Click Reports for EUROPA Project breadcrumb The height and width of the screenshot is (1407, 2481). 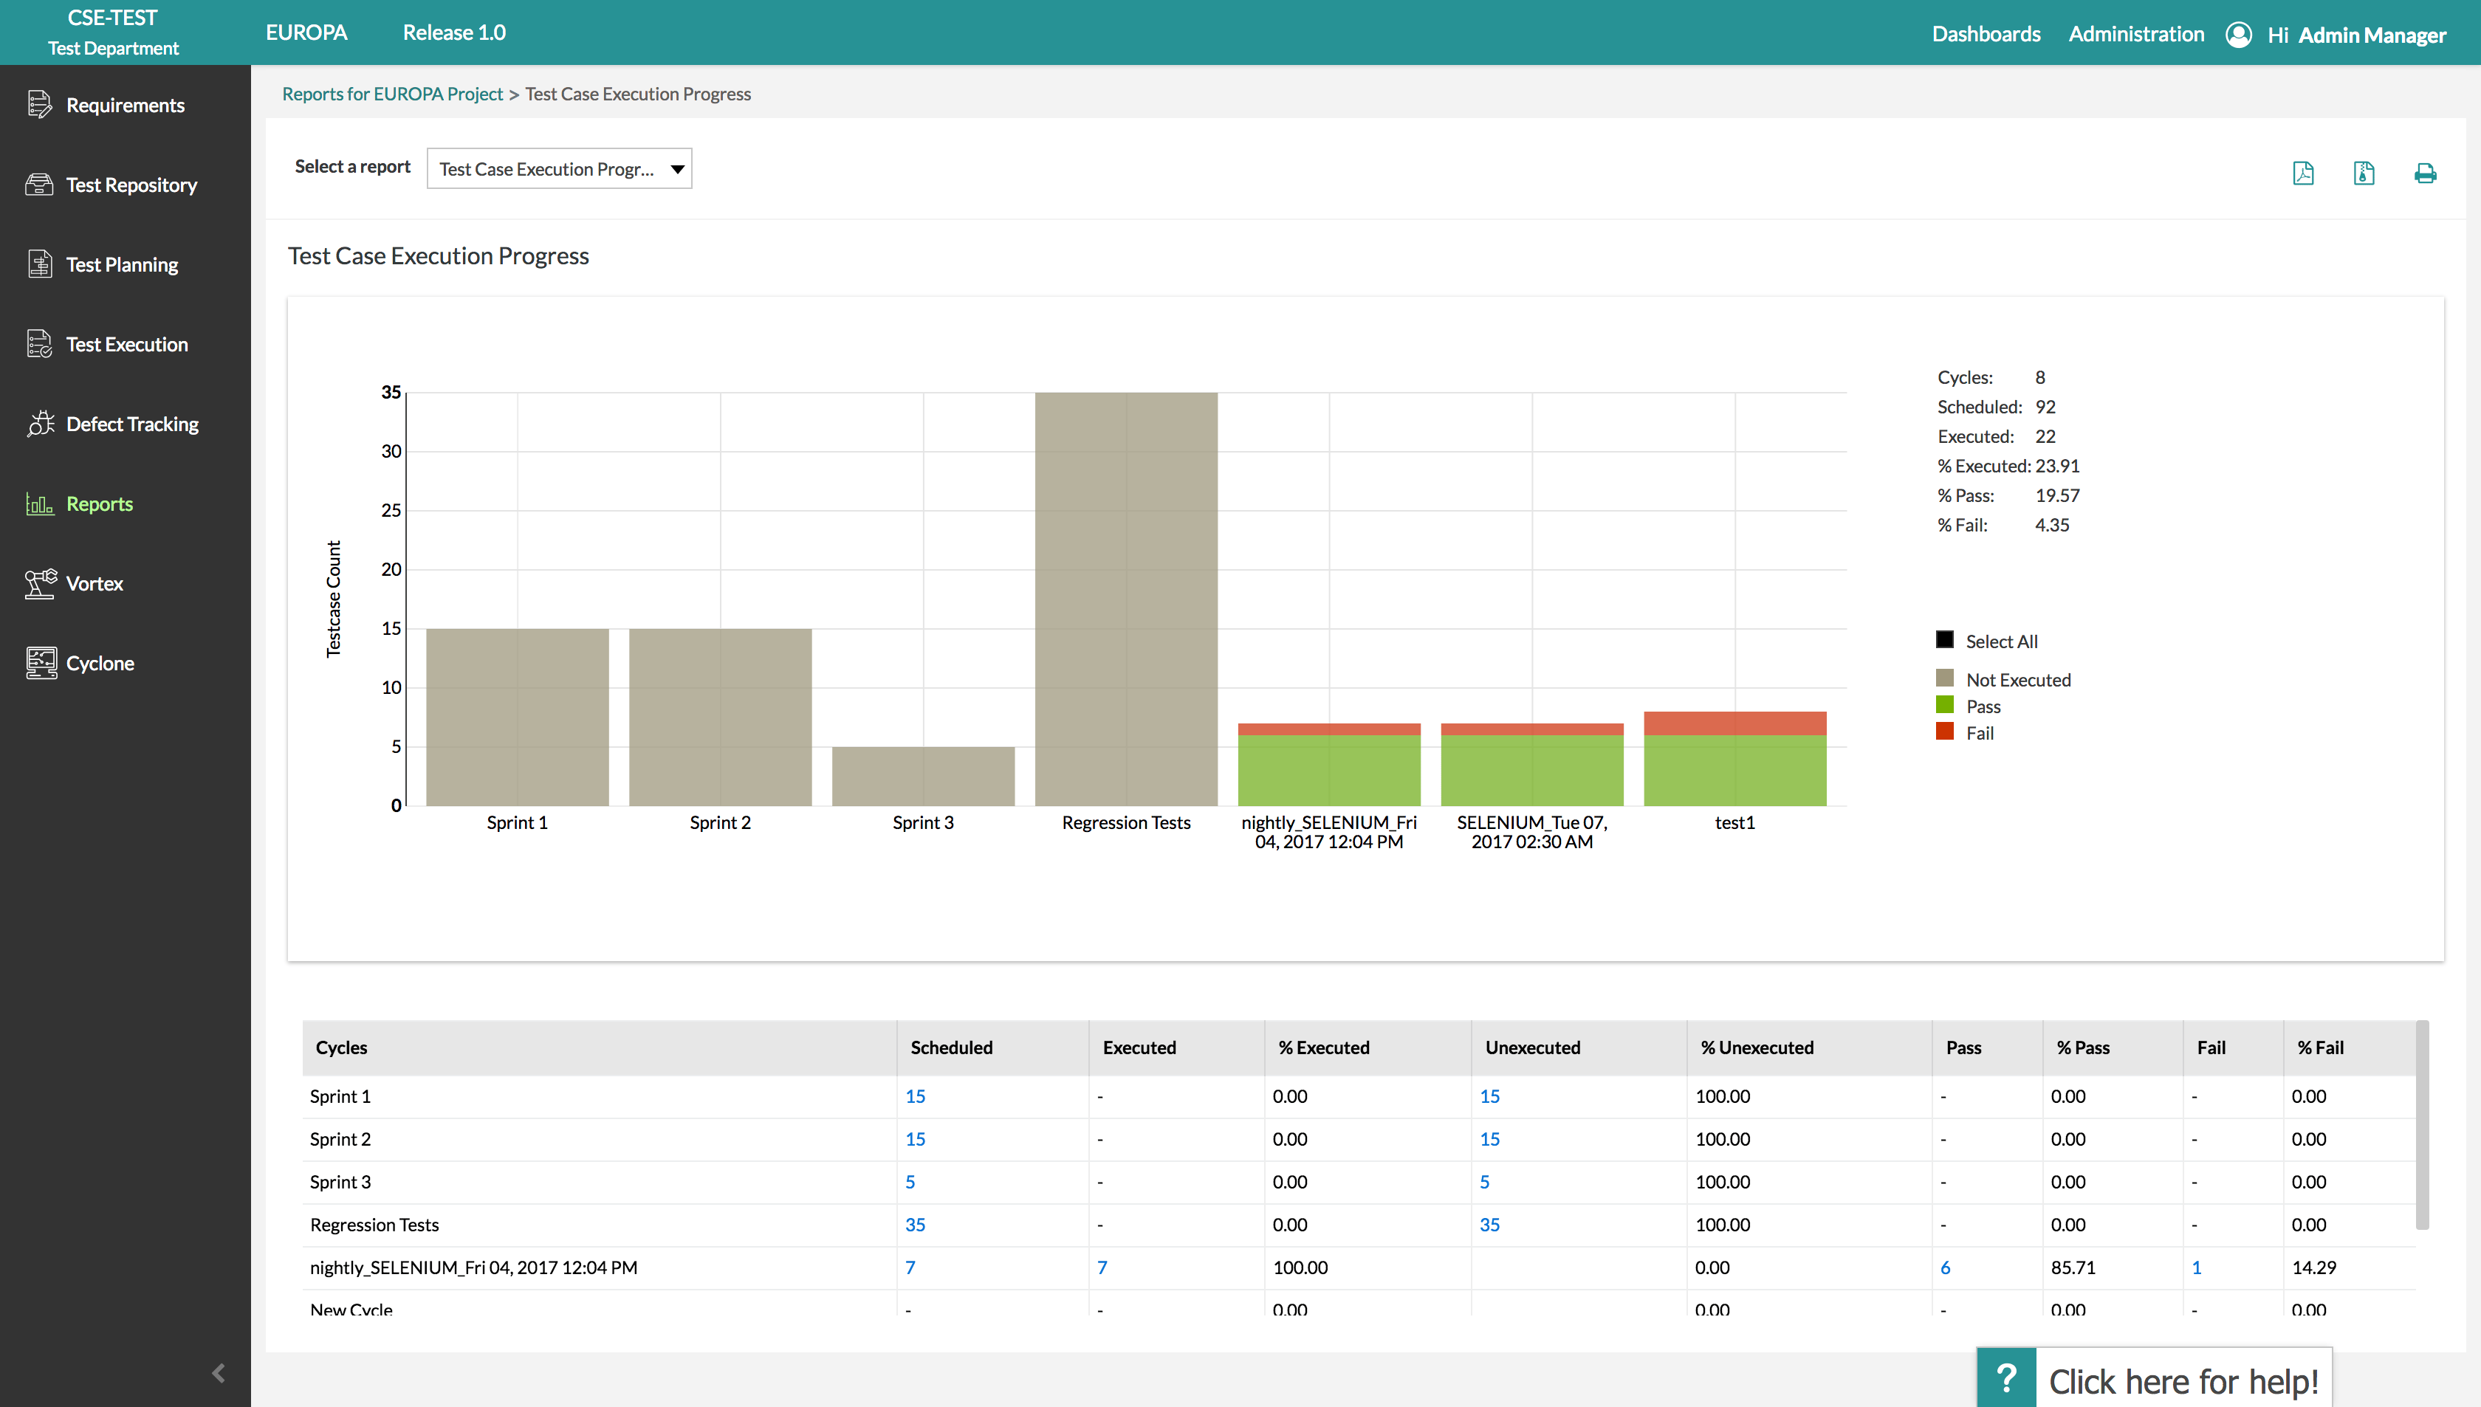coord(392,94)
